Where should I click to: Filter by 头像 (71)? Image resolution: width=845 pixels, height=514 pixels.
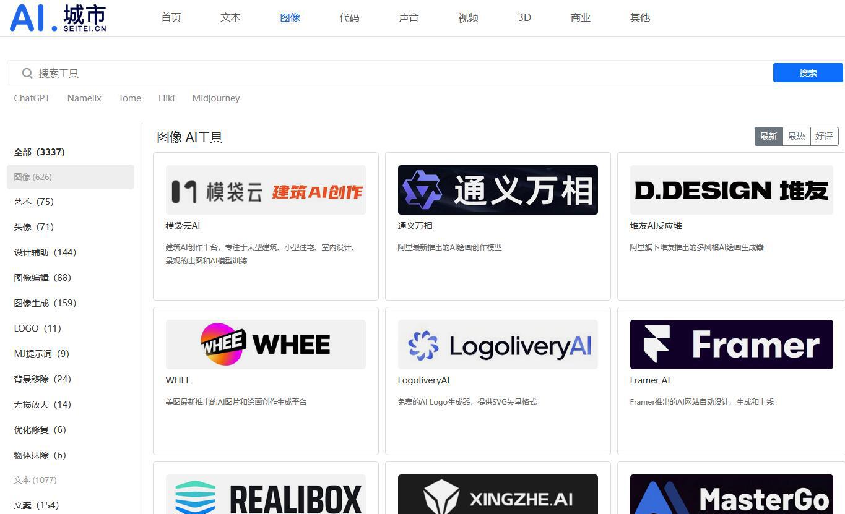[x=34, y=227]
